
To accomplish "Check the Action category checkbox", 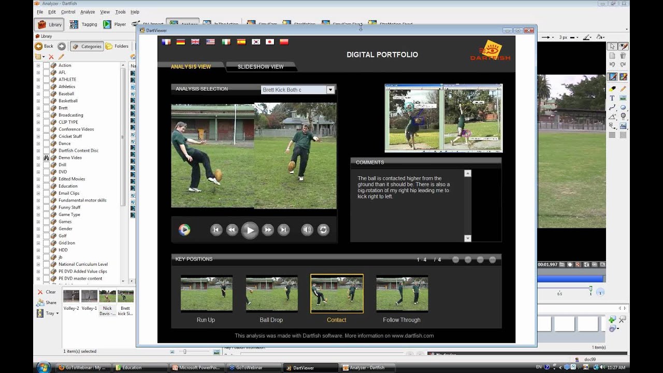I will tap(46, 65).
